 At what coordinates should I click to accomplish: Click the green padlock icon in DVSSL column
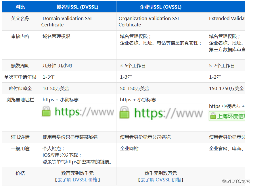[x=46, y=112]
